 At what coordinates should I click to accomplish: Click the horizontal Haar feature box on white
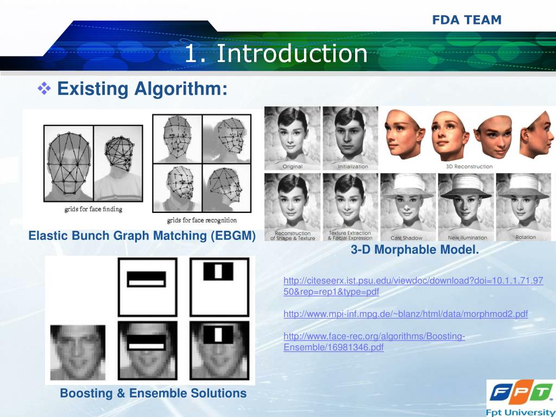click(148, 287)
